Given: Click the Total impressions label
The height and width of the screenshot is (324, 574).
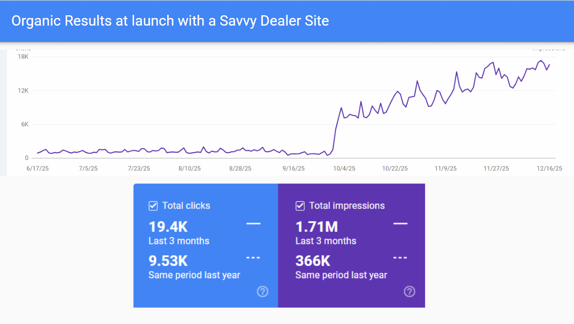Looking at the screenshot, I should click(x=347, y=206).
